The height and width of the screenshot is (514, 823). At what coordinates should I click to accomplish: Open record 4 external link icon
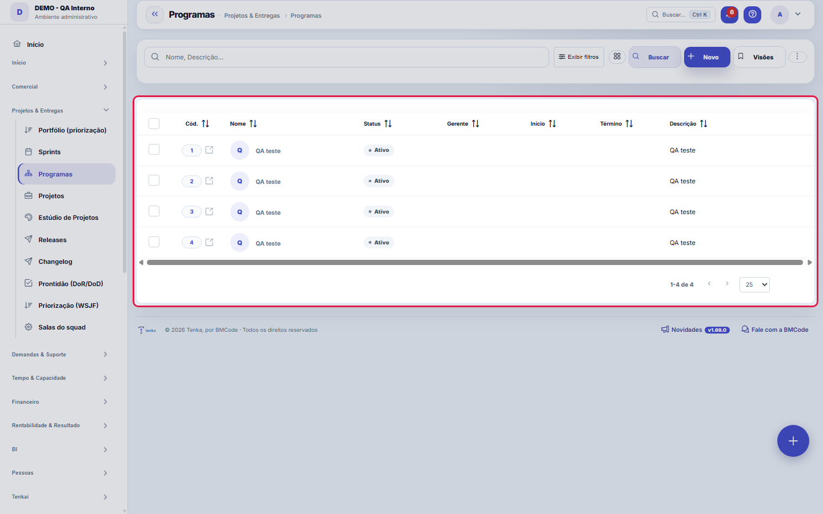point(209,242)
